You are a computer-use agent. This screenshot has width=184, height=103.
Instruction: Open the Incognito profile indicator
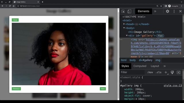[173, 6]
